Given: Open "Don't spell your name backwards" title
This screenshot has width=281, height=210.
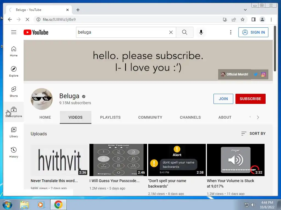Looking at the screenshot, I should click(167, 183).
